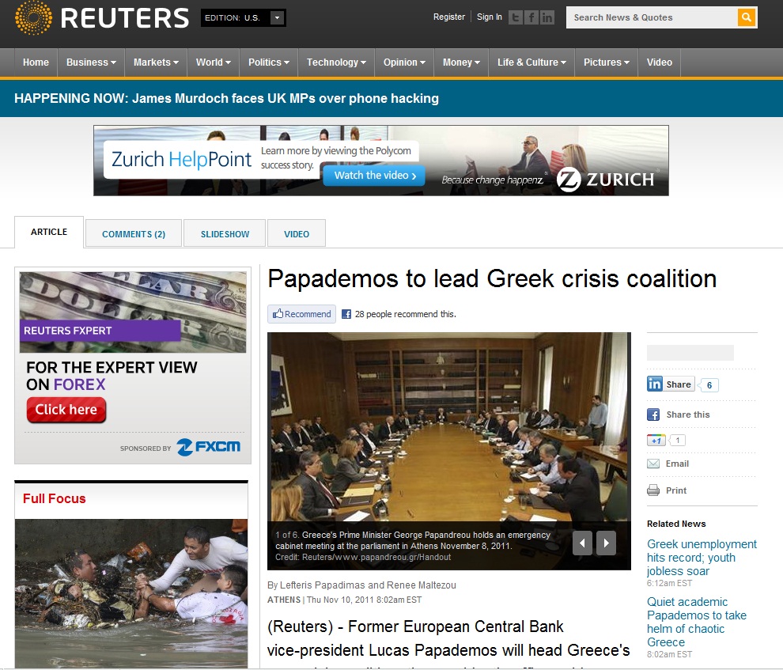
Task: Show the next slideshow photo
Action: [606, 543]
